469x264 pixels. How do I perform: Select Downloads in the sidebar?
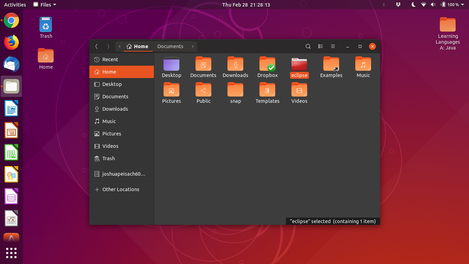[x=122, y=109]
